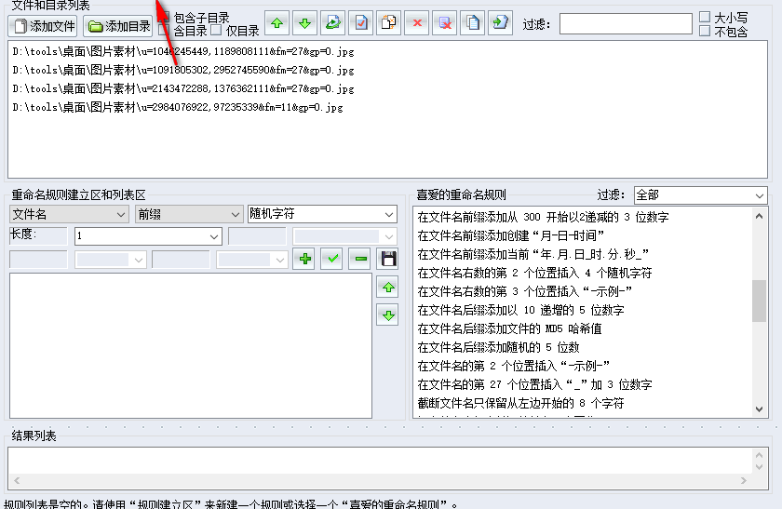782x509 pixels.
Task: Click the favorite rules scrollbar thumb
Action: [759, 301]
